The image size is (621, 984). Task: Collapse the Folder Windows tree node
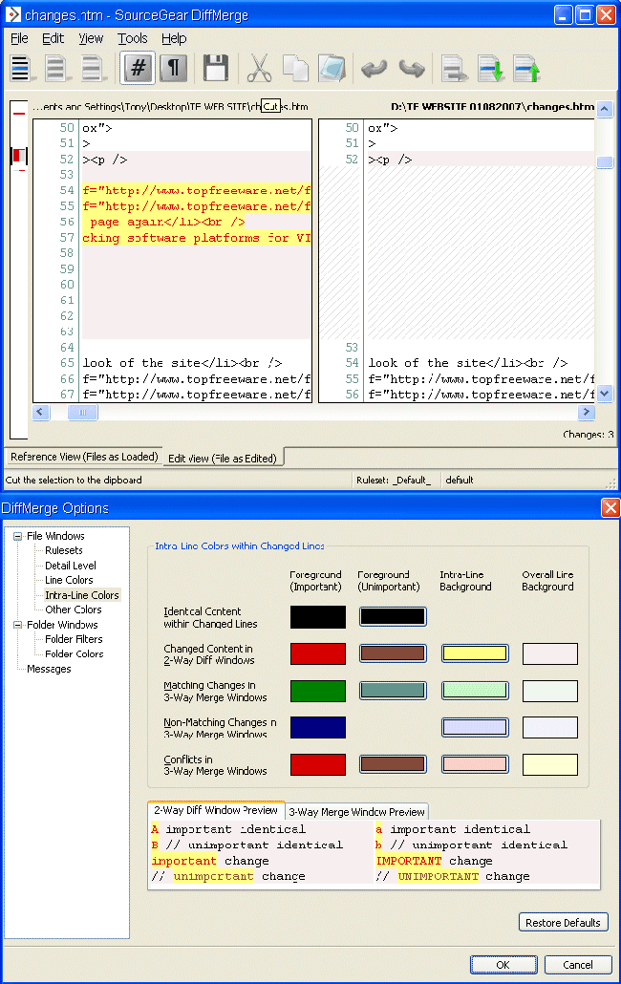pos(17,625)
